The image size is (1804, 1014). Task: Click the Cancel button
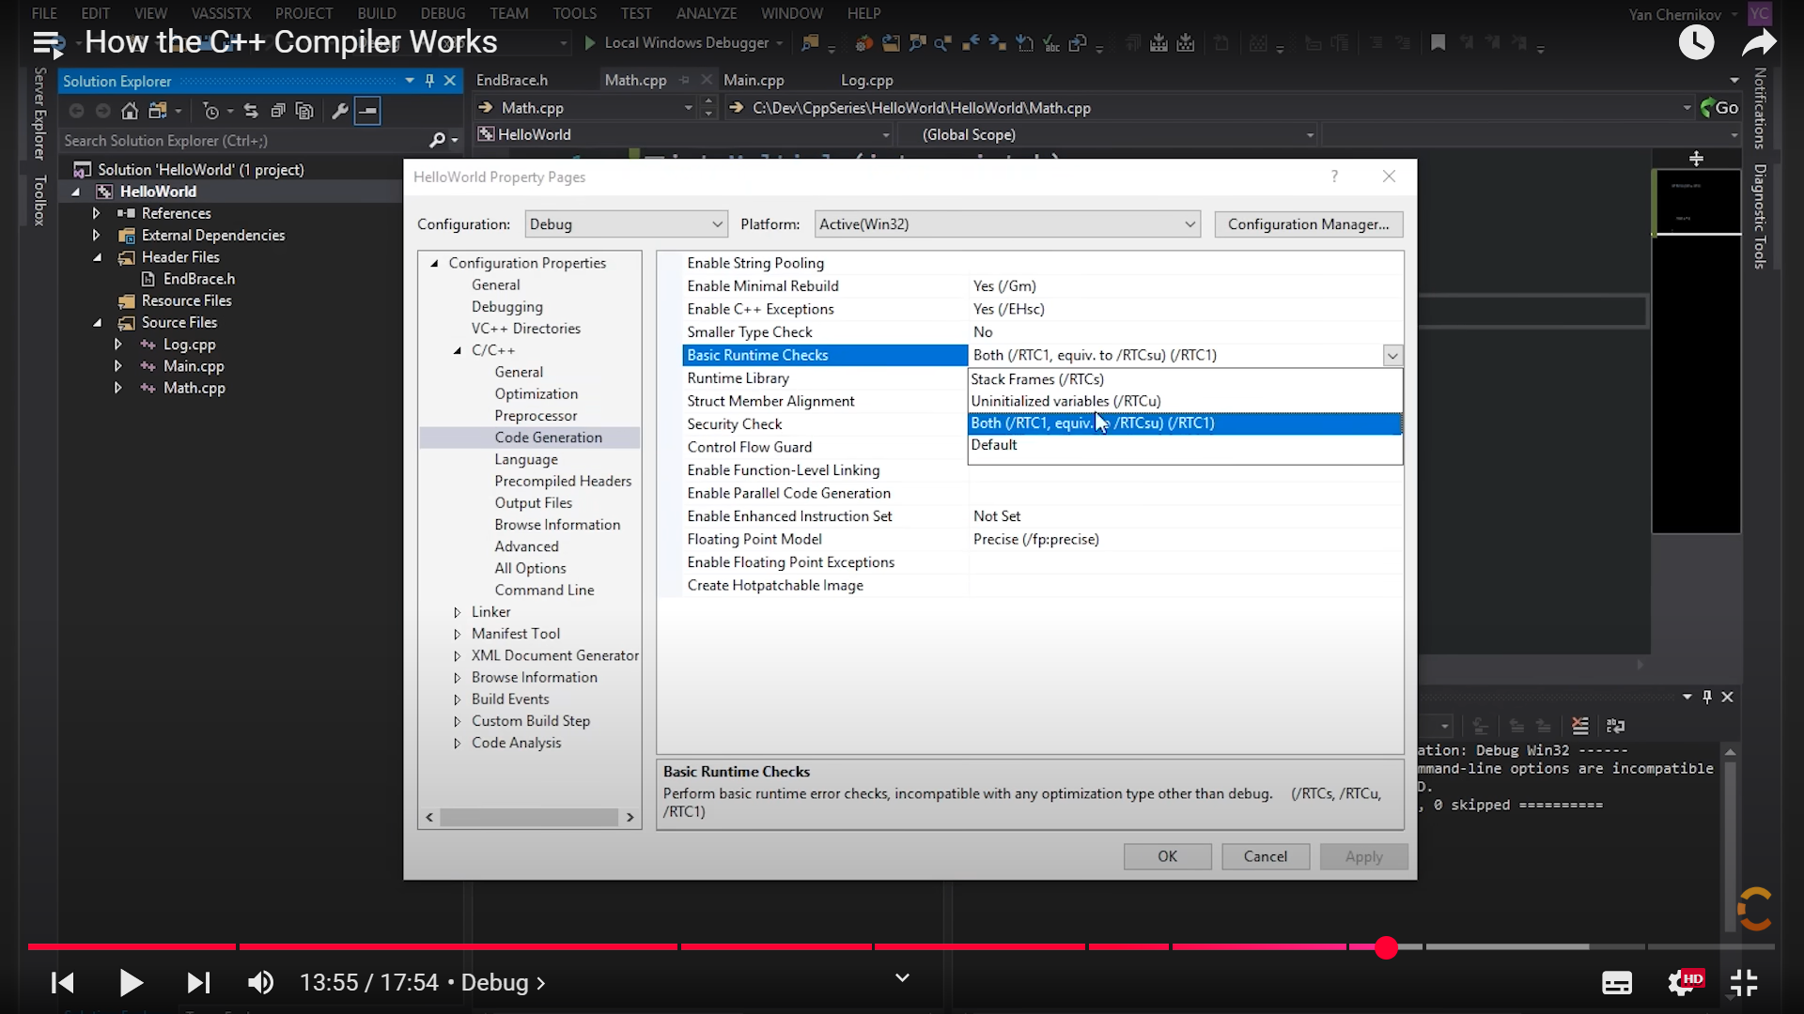(x=1265, y=856)
